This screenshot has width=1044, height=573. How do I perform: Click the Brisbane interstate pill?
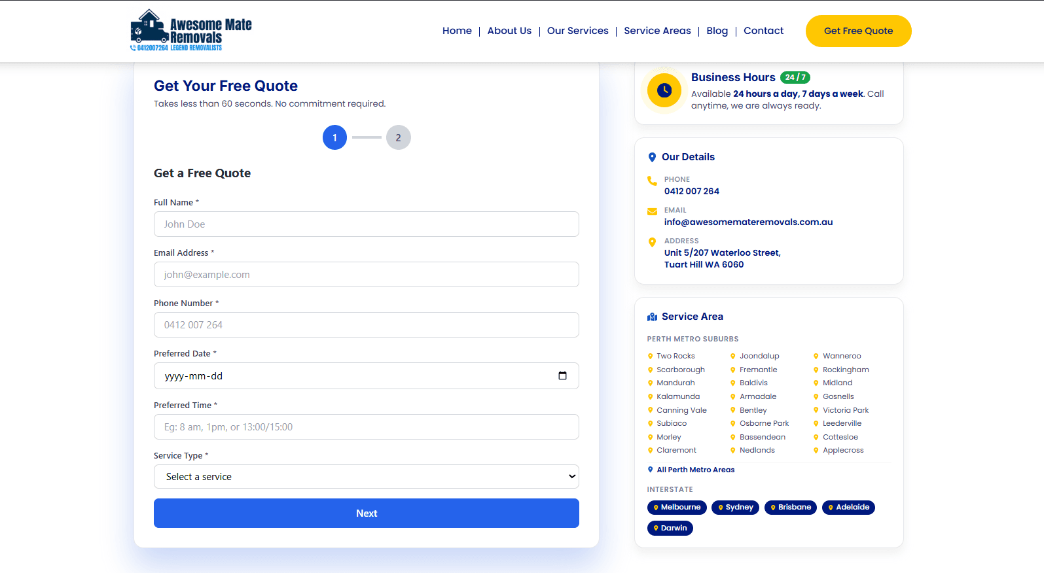(791, 507)
